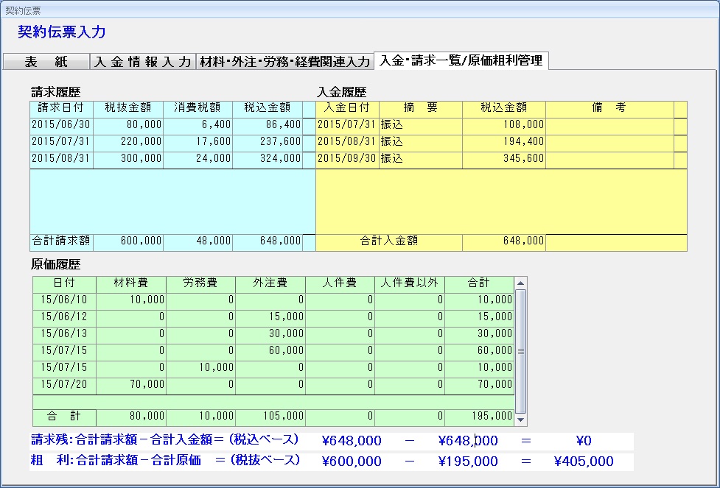Click the 入金 税込金額 345,600 field

(x=503, y=158)
